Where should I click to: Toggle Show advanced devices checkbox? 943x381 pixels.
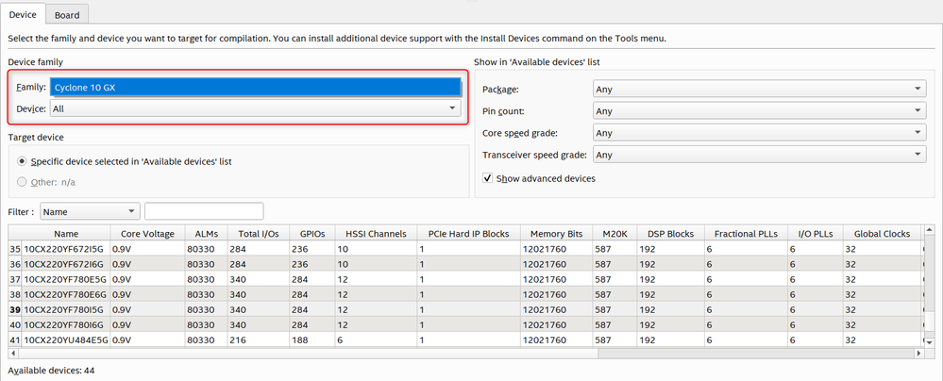coord(488,178)
